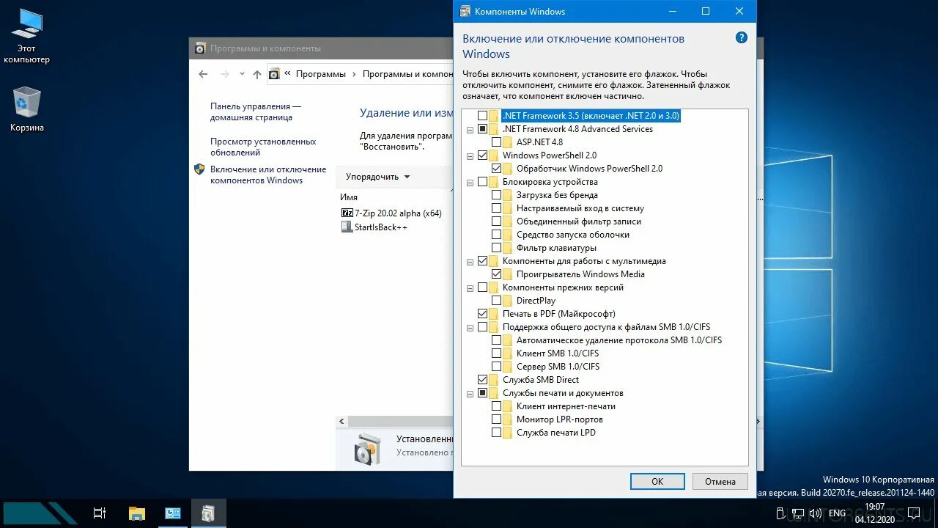Open File Explorer from the taskbar

click(x=136, y=513)
